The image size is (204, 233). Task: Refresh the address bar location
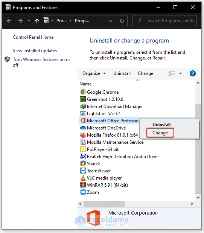tap(122, 21)
